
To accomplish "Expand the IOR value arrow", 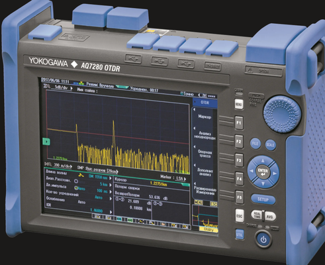I will [111, 212].
